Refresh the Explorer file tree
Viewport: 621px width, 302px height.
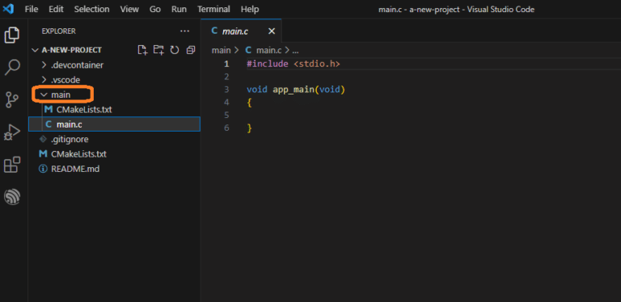pyautogui.click(x=175, y=50)
